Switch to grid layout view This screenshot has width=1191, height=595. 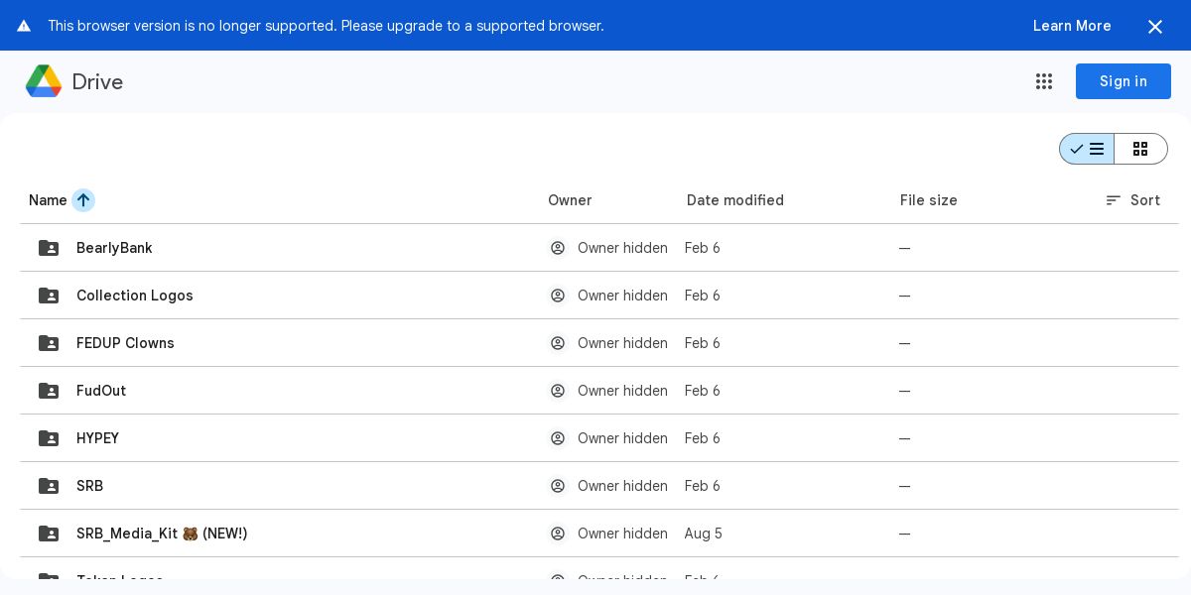pyautogui.click(x=1140, y=149)
